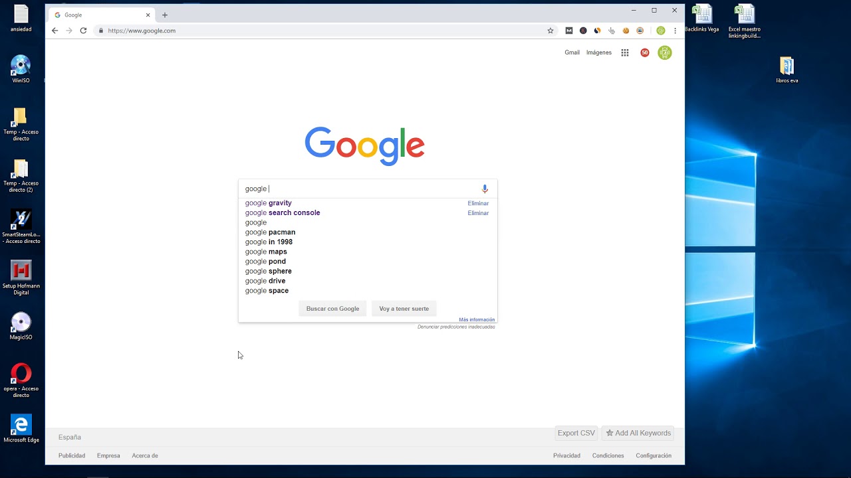Remove google gravity with Eliminar
Screen dimensions: 851x478
point(478,204)
